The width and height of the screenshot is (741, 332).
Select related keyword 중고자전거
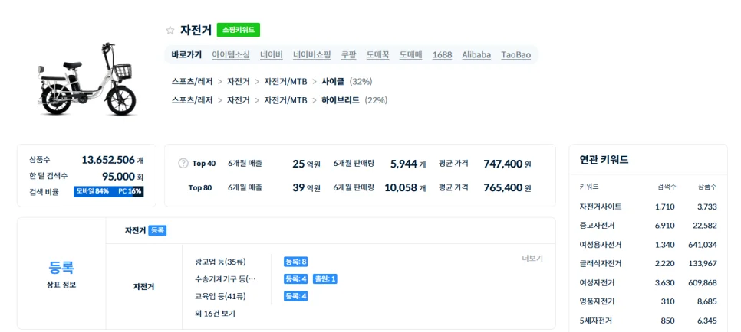click(x=597, y=226)
